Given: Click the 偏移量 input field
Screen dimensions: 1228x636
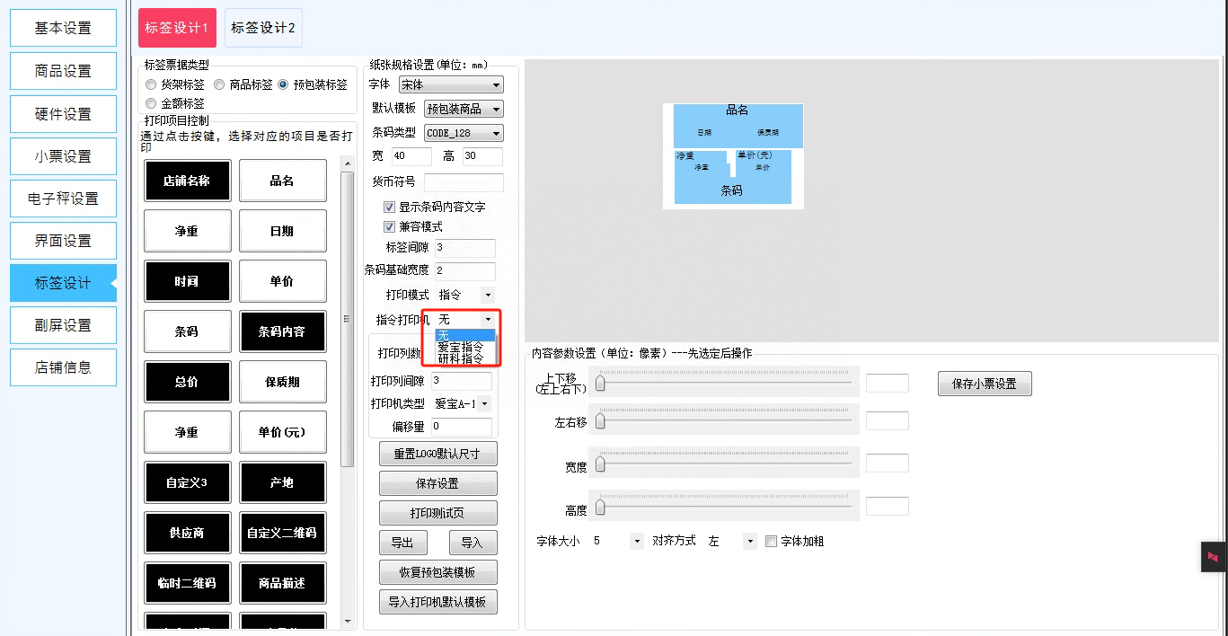Looking at the screenshot, I should click(x=461, y=428).
